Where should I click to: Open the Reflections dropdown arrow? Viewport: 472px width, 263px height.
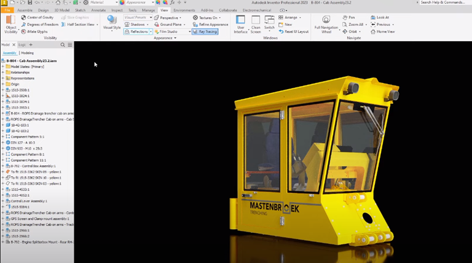[x=151, y=31]
